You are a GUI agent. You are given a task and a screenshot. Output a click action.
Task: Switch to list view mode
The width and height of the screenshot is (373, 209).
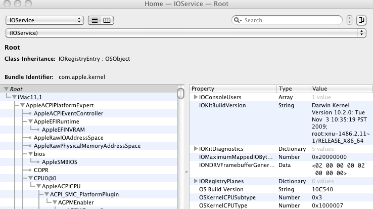(x=95, y=20)
